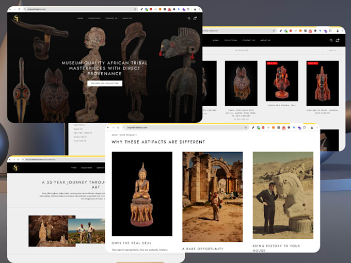Open Sort By dropdown on collection page
351x263 pixels.
click(x=334, y=51)
